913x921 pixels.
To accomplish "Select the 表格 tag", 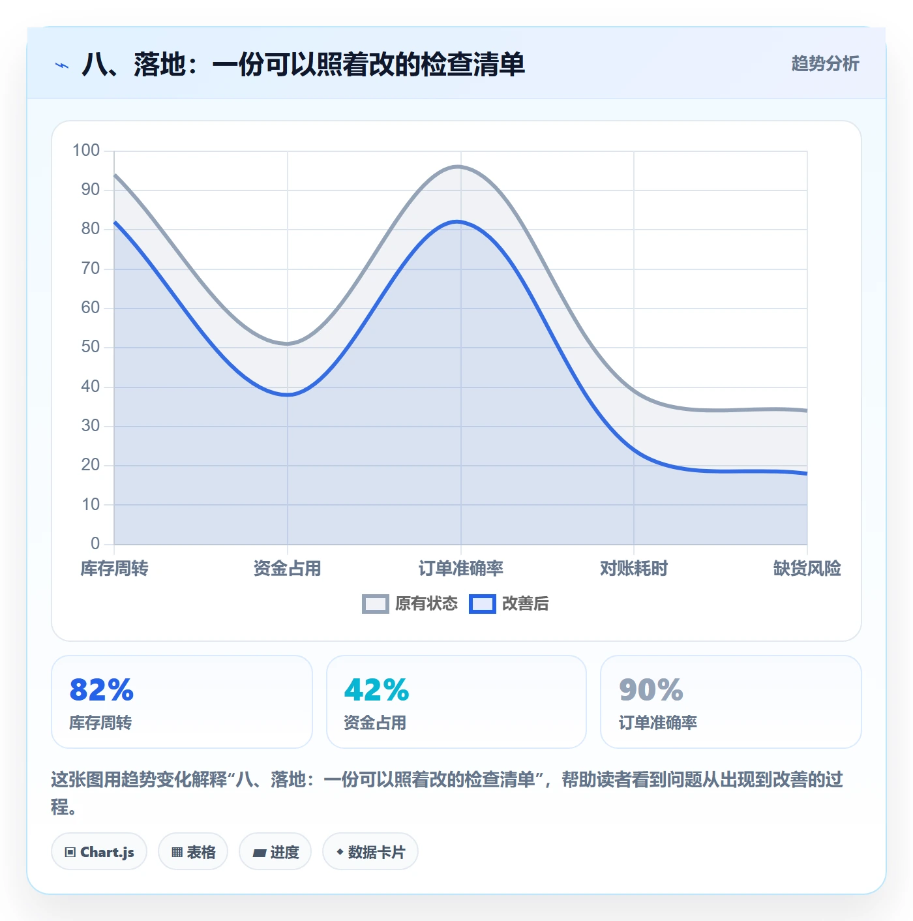I will pyautogui.click(x=193, y=852).
